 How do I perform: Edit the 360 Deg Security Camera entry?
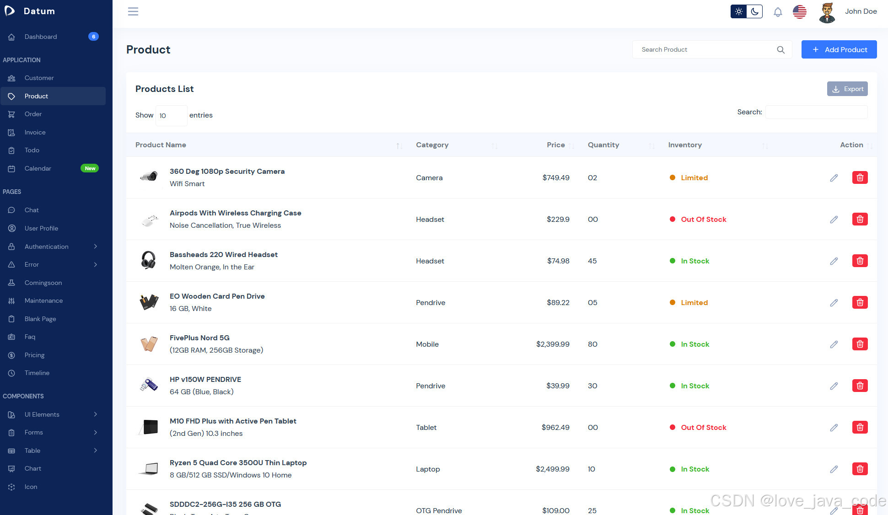point(834,178)
